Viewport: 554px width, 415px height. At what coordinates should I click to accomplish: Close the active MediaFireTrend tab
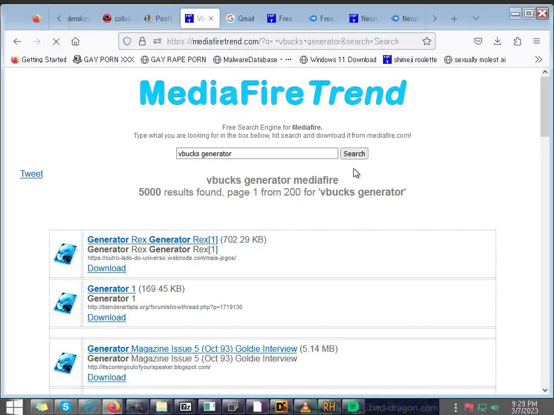[x=211, y=18]
